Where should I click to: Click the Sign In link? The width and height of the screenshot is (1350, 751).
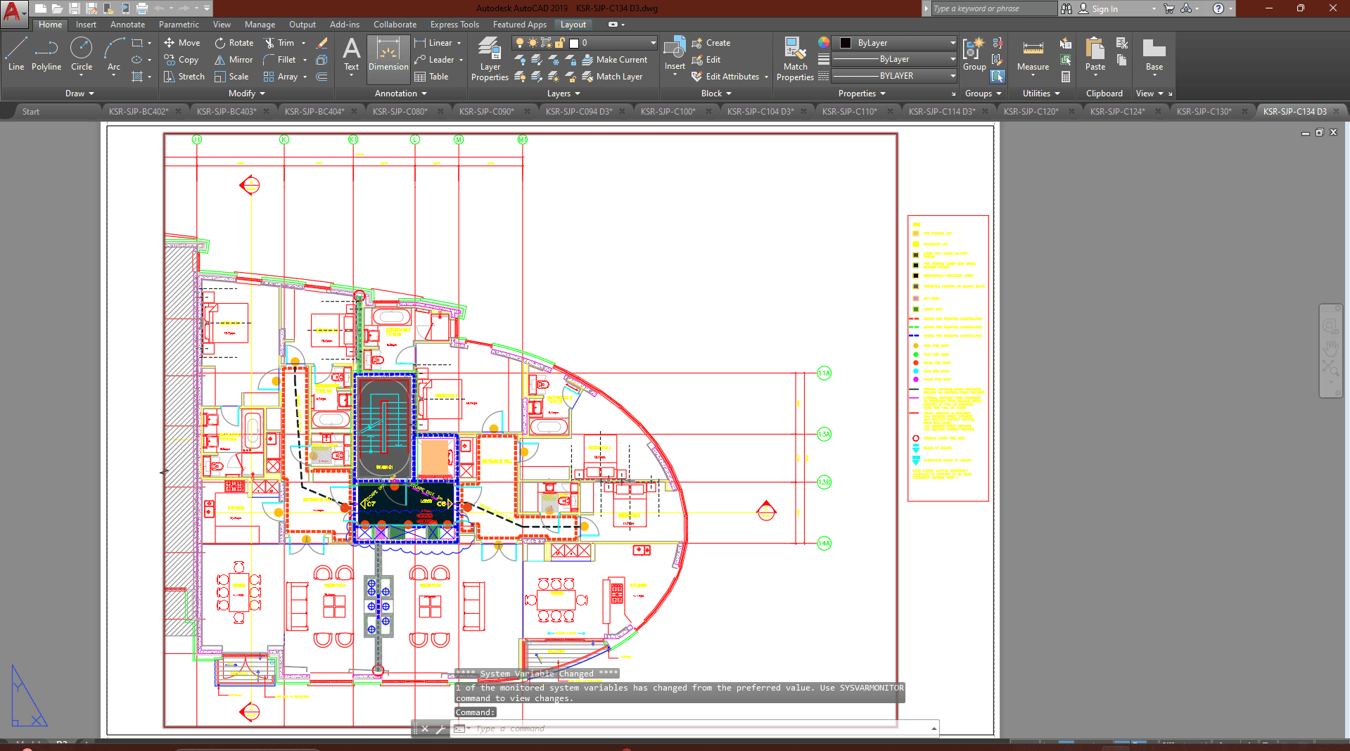click(x=1104, y=8)
